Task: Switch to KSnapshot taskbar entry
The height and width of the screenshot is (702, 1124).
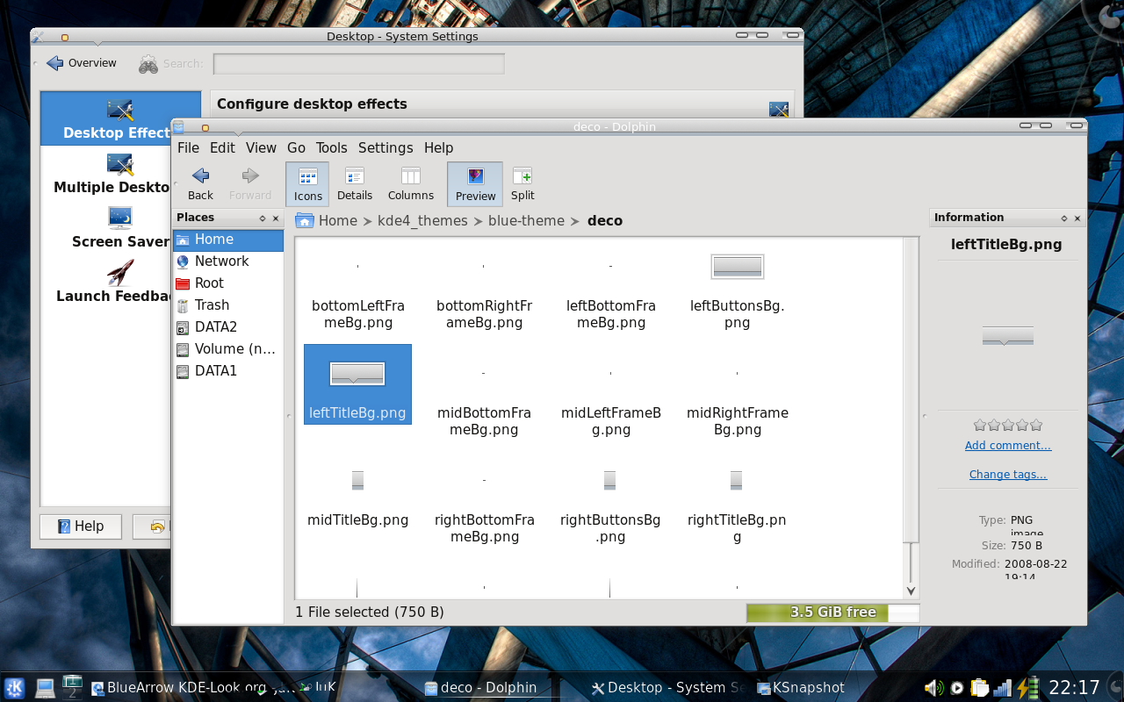Action: pos(801,688)
